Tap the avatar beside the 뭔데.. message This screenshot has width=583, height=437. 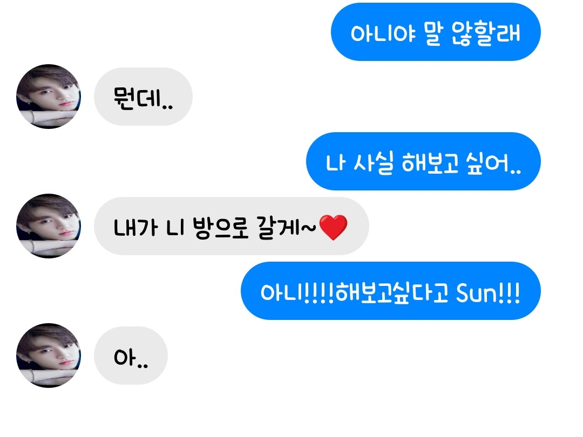(x=49, y=97)
